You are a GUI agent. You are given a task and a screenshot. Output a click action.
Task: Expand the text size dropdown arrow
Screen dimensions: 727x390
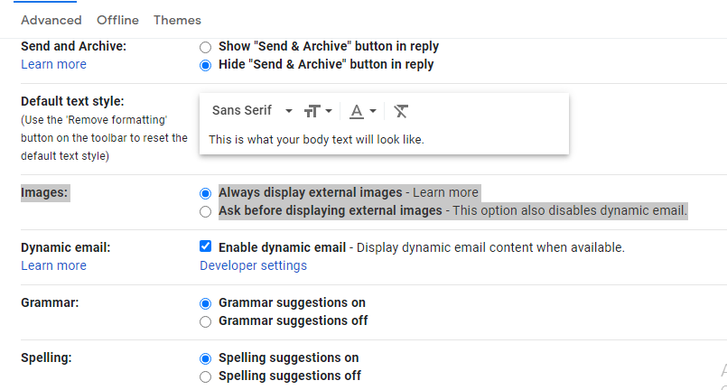click(x=329, y=111)
